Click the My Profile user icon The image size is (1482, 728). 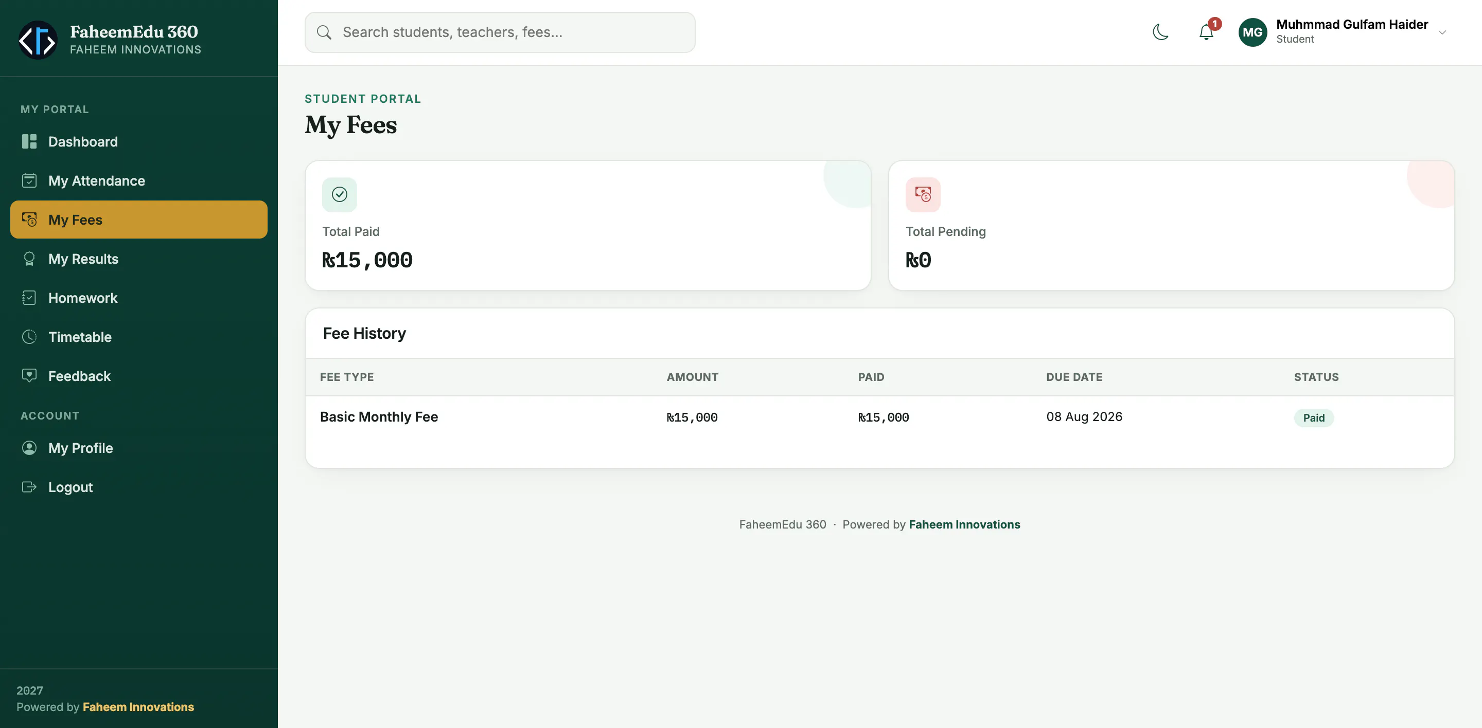pyautogui.click(x=29, y=448)
